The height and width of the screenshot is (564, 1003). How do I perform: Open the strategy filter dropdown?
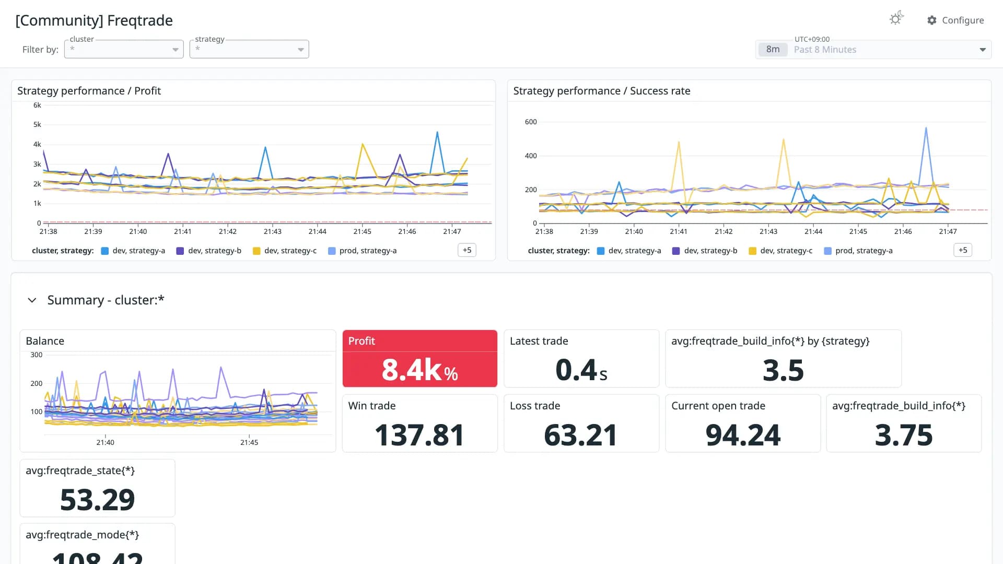click(x=249, y=49)
